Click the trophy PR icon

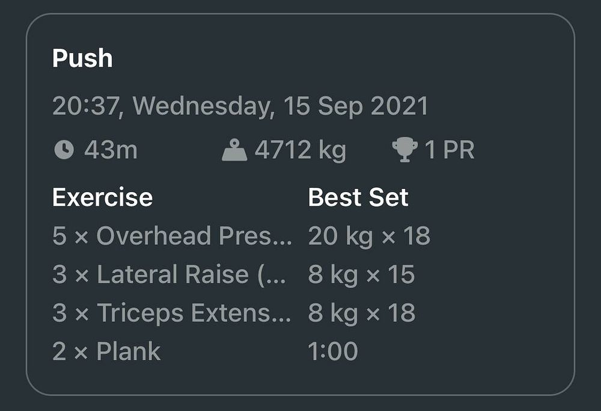click(404, 150)
